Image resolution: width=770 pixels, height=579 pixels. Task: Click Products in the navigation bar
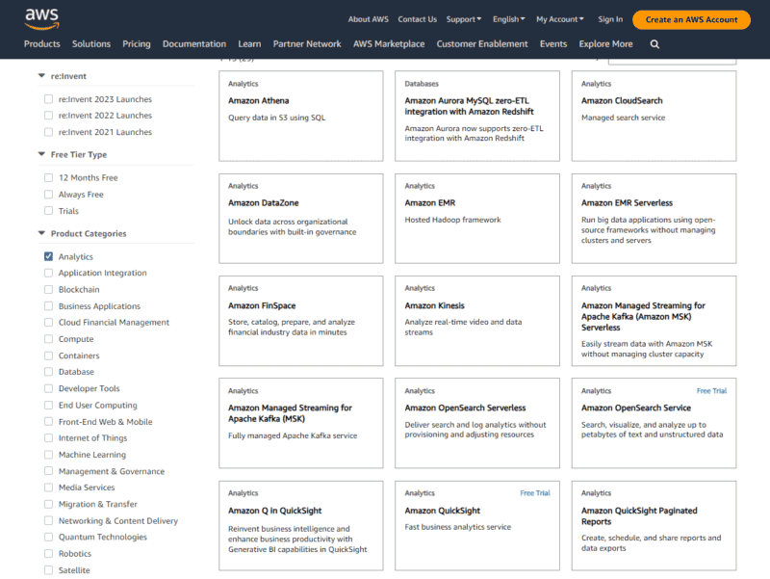click(41, 43)
